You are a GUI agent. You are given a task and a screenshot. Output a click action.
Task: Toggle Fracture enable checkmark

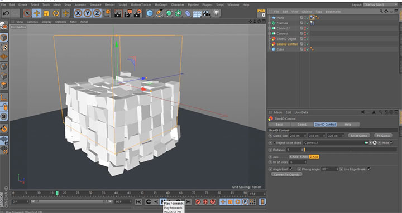pyautogui.click(x=307, y=23)
